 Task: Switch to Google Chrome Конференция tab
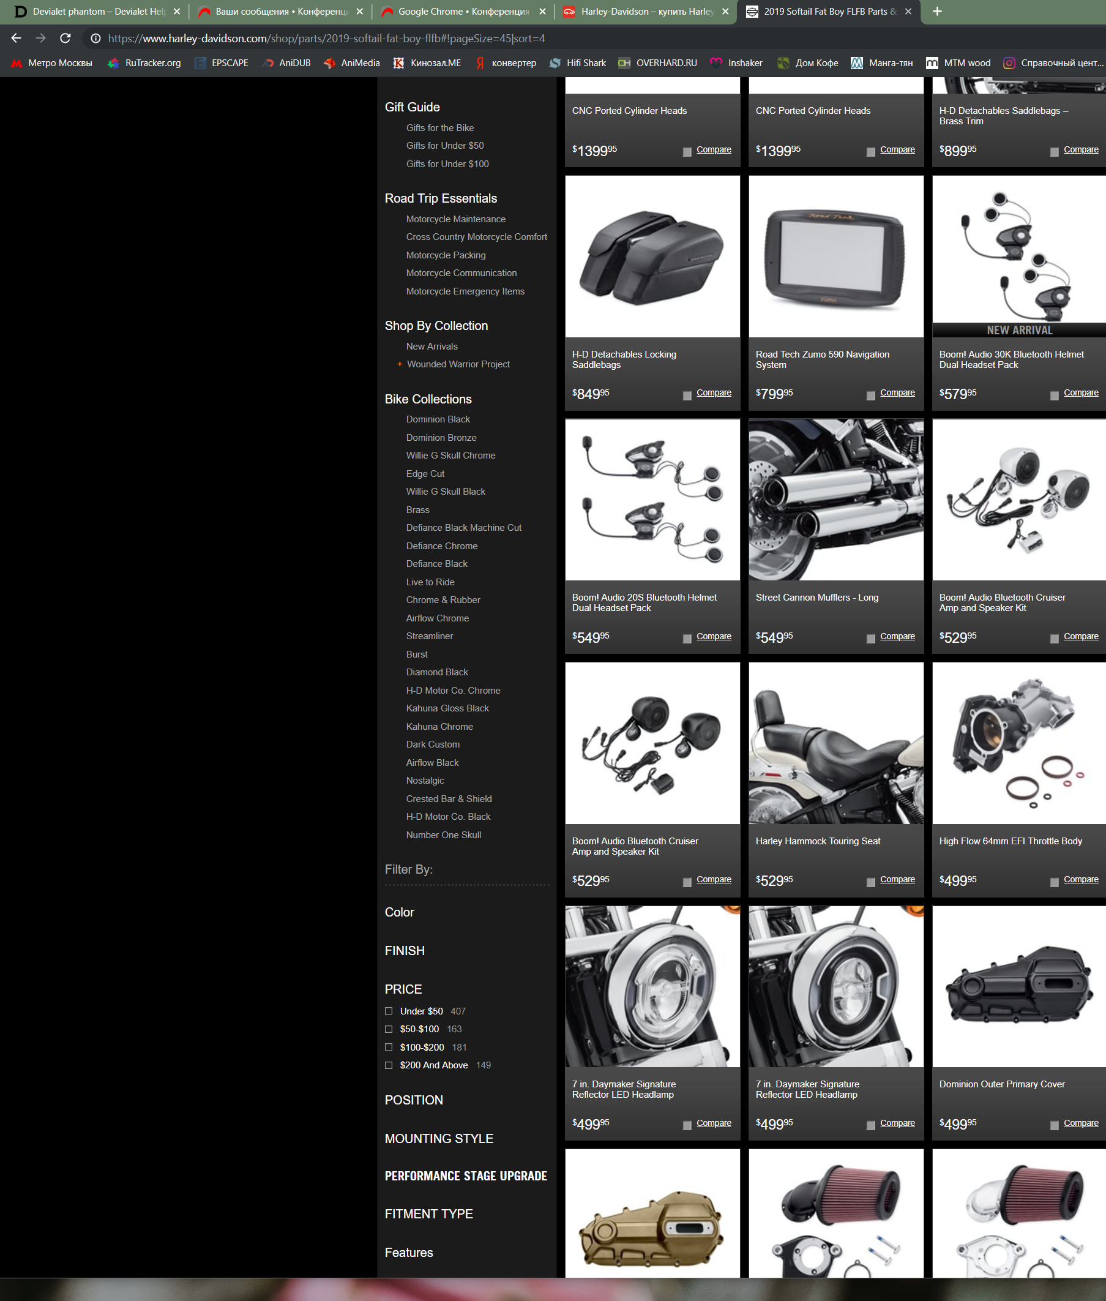(464, 11)
